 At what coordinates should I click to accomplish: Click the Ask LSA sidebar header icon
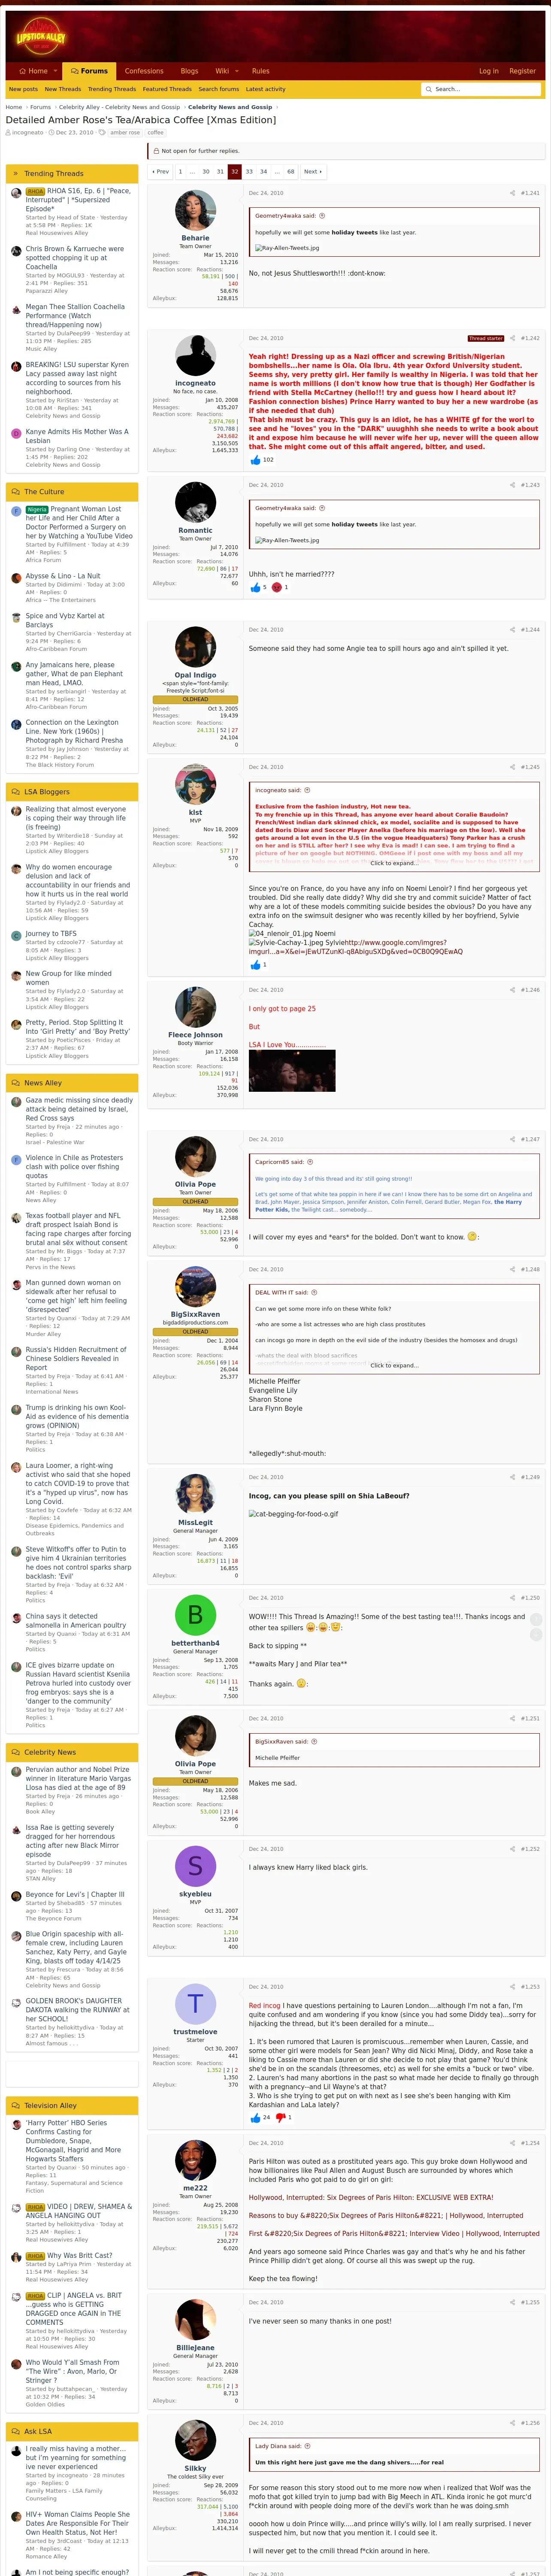coord(15,2431)
